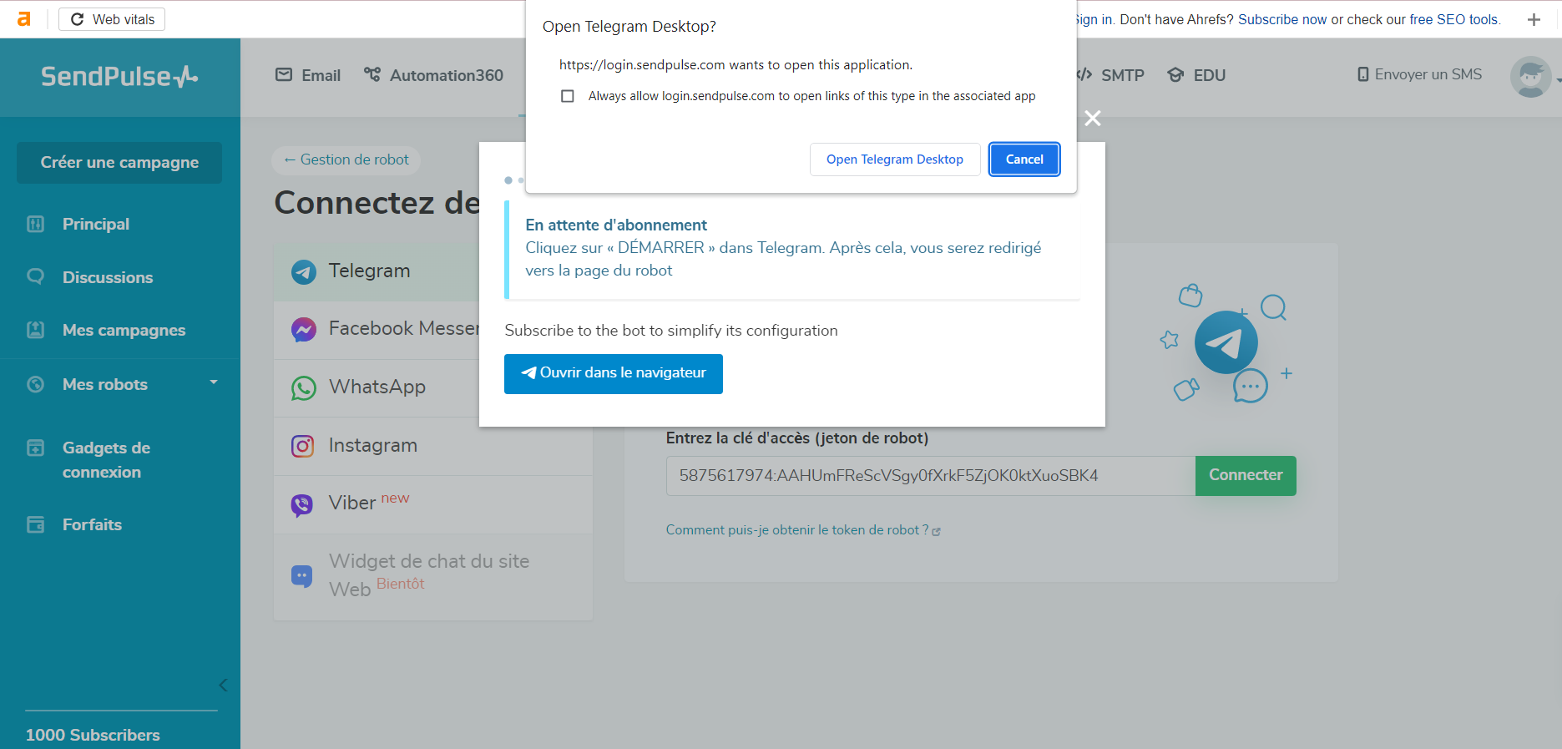Click the green Connecter button
Screen dimensions: 1562x749
coord(1246,475)
